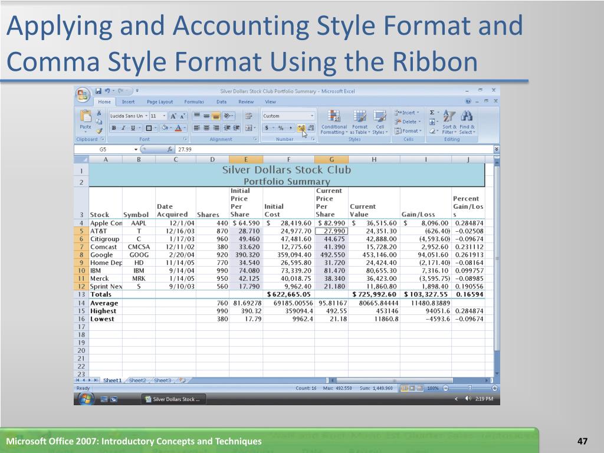
Task: Click the Insert cells button
Action: (x=408, y=113)
